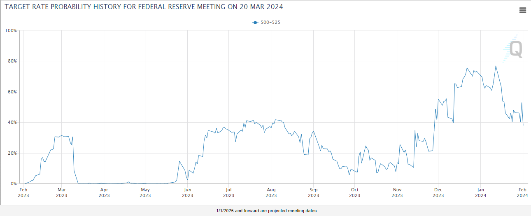The height and width of the screenshot is (216, 531).
Task: Click the blue 500-525 legend marker dot
Action: (x=255, y=23)
